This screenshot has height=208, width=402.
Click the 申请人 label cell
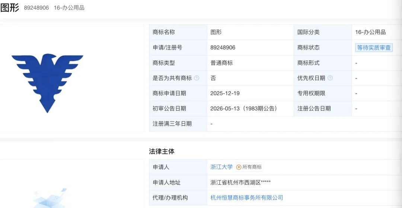(x=178, y=167)
